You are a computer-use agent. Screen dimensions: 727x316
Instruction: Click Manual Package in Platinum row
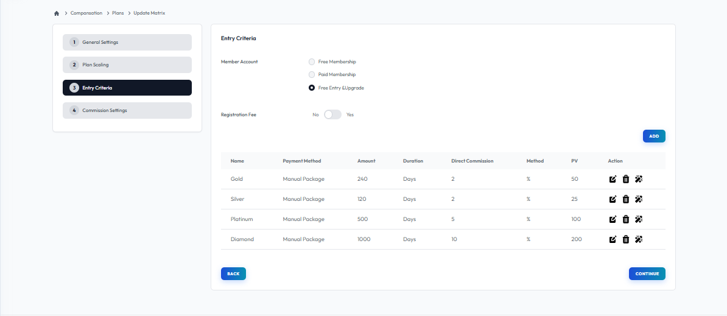(x=304, y=219)
